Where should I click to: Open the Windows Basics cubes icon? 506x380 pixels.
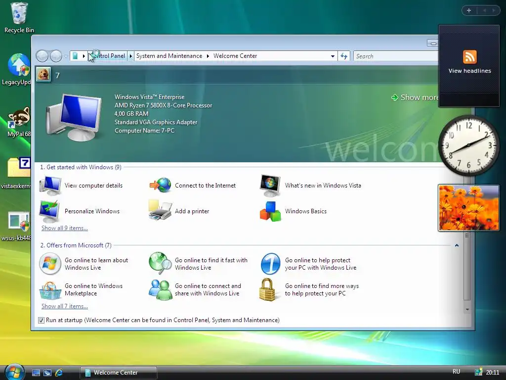coord(270,211)
